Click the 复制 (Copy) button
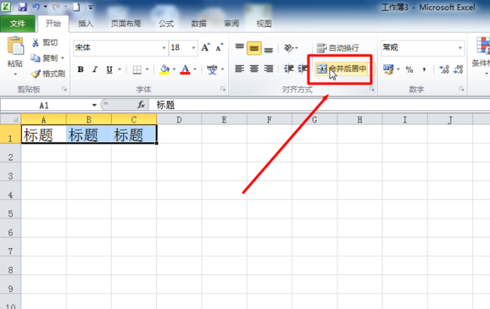The image size is (490, 309). 44,58
